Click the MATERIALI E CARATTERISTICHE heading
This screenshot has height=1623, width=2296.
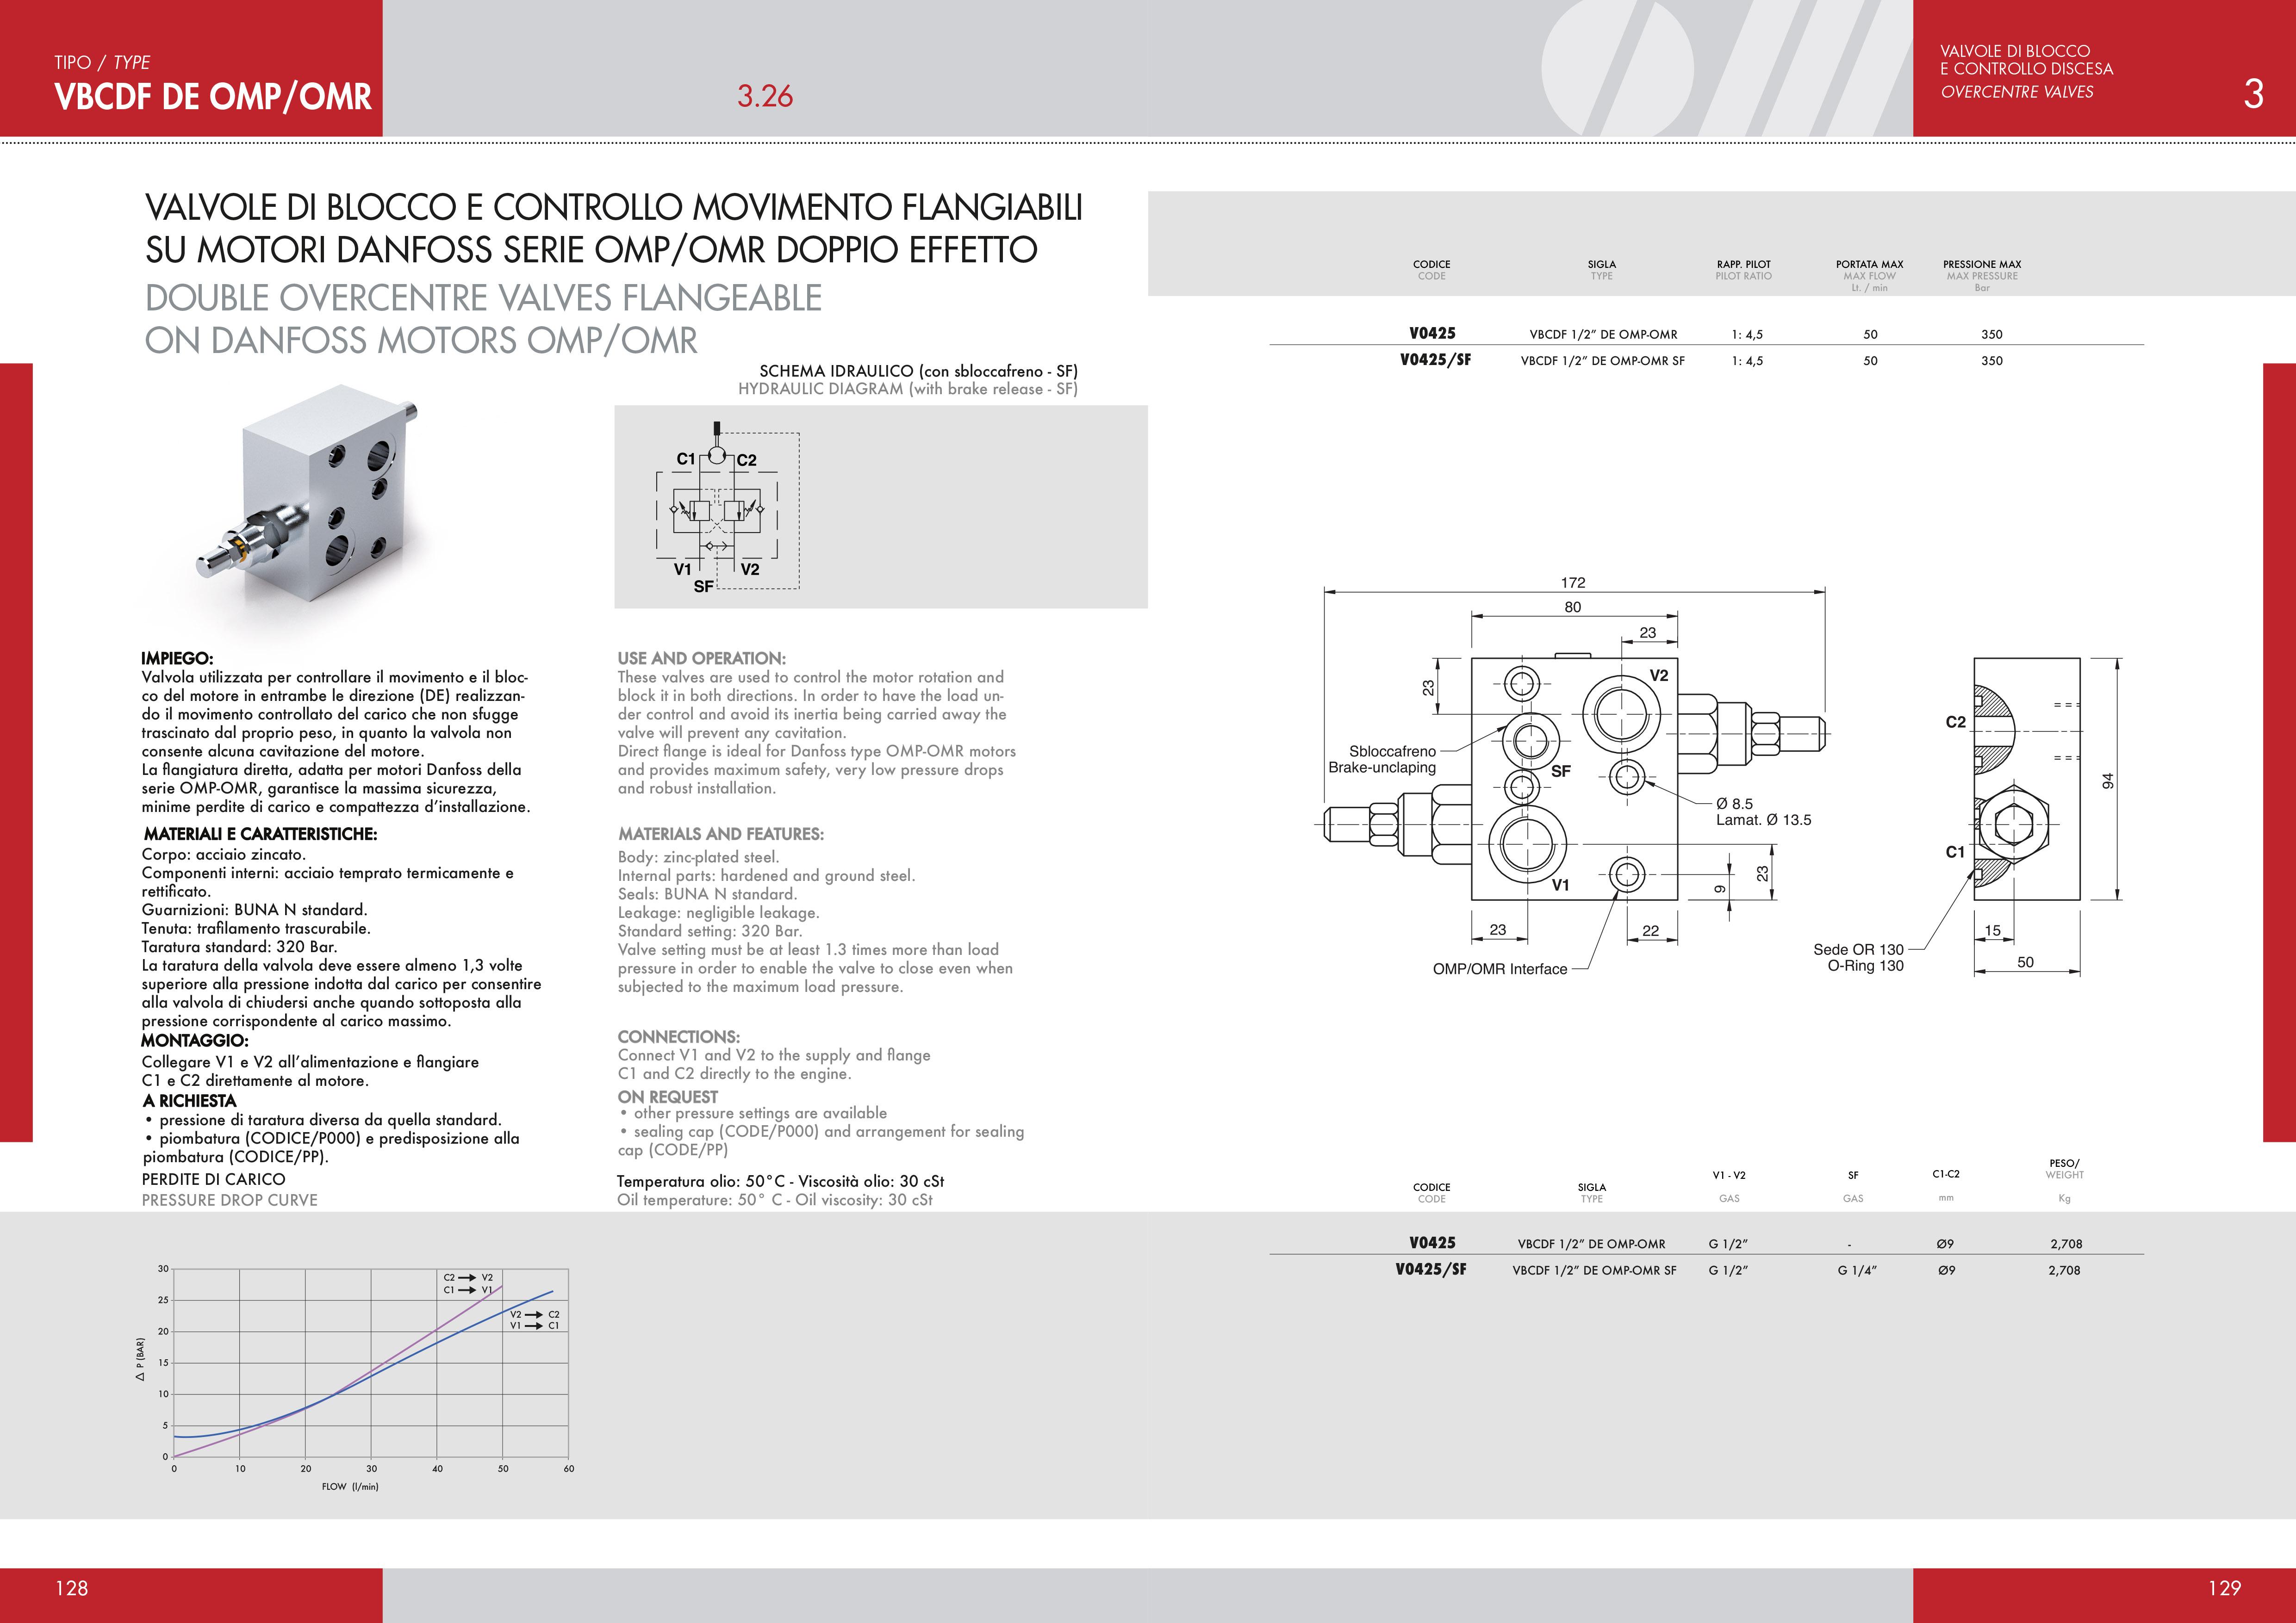pyautogui.click(x=260, y=834)
